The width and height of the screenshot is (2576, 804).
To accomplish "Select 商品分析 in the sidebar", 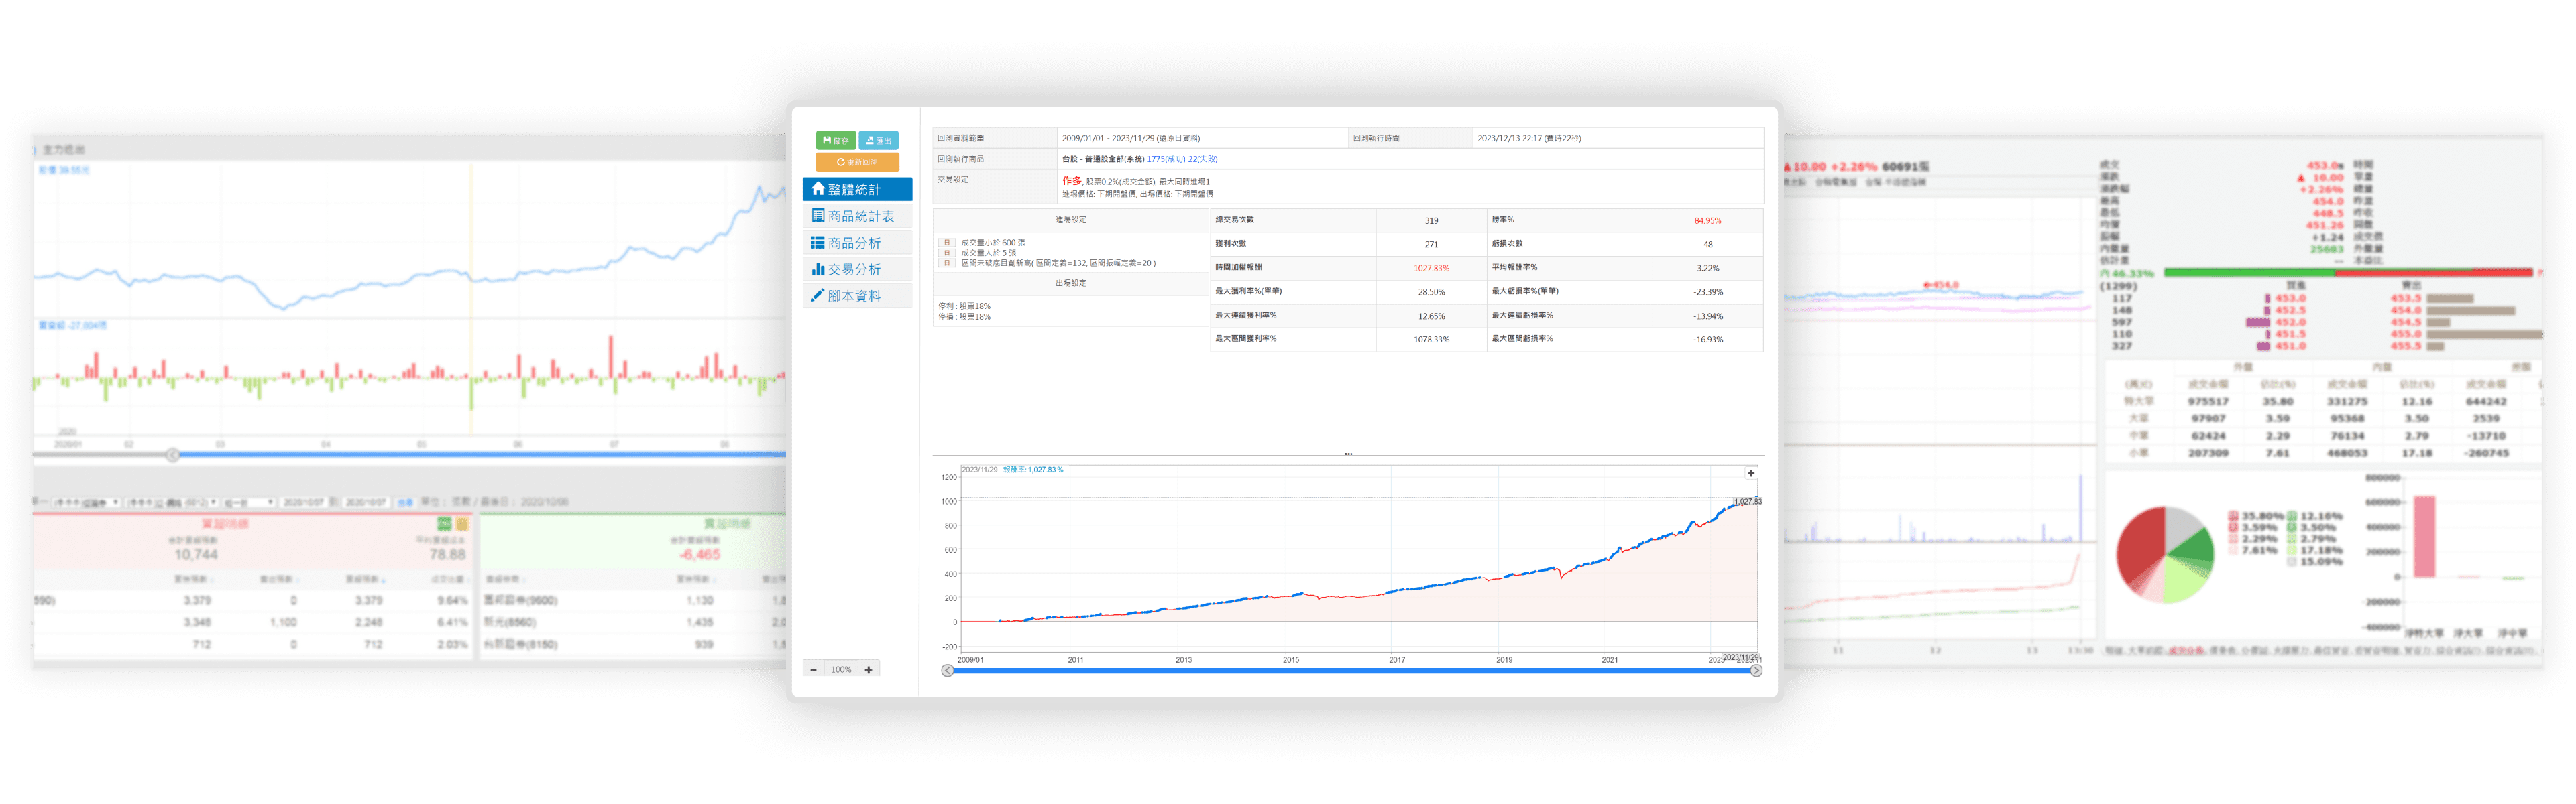I will click(857, 243).
